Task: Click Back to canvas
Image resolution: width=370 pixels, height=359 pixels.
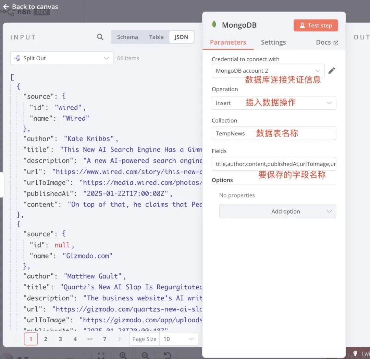Action: [x=30, y=6]
